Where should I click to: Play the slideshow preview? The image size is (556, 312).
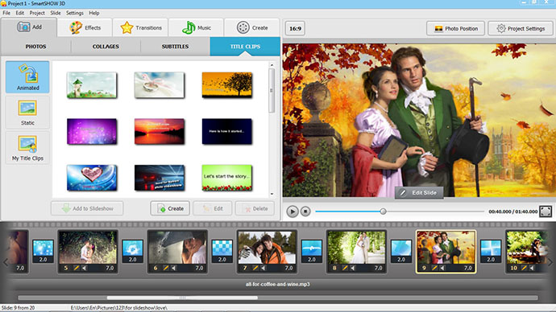coord(293,211)
